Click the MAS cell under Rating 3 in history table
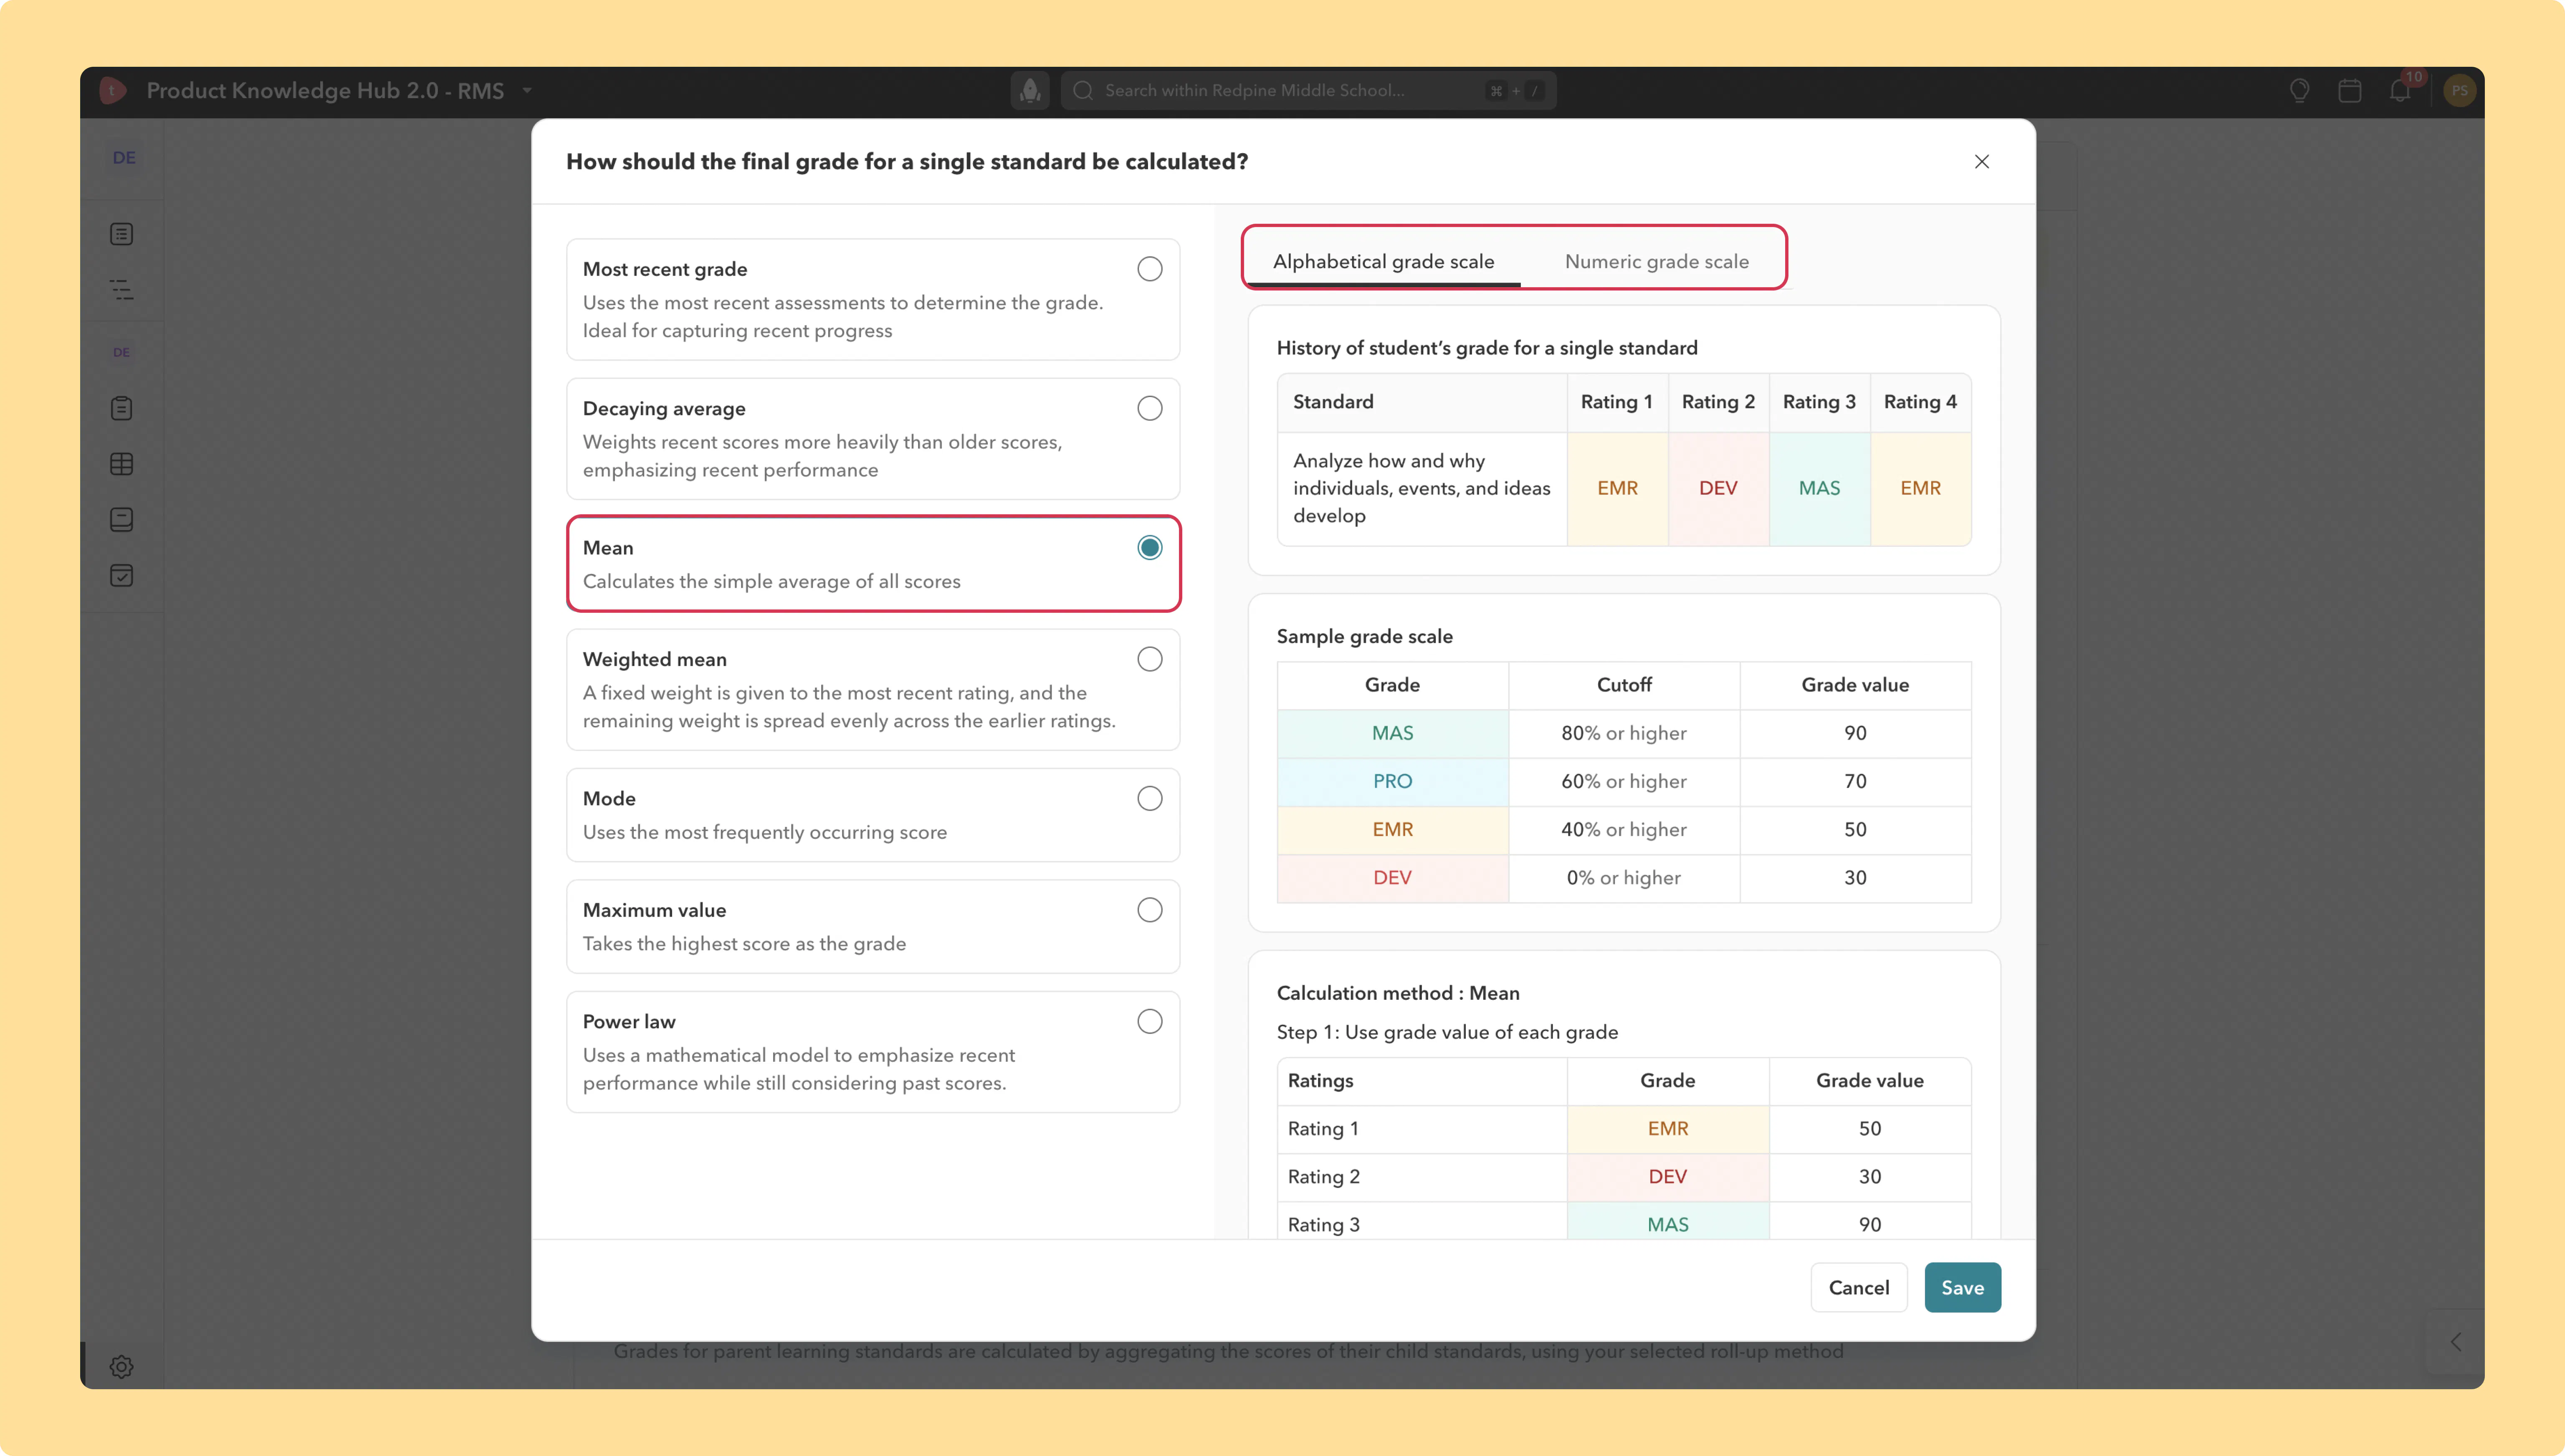This screenshot has height=1456, width=2565. point(1819,488)
